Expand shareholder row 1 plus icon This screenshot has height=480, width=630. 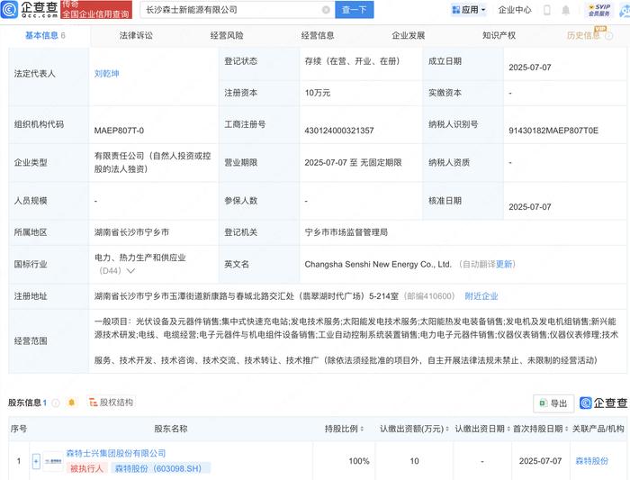click(x=36, y=461)
